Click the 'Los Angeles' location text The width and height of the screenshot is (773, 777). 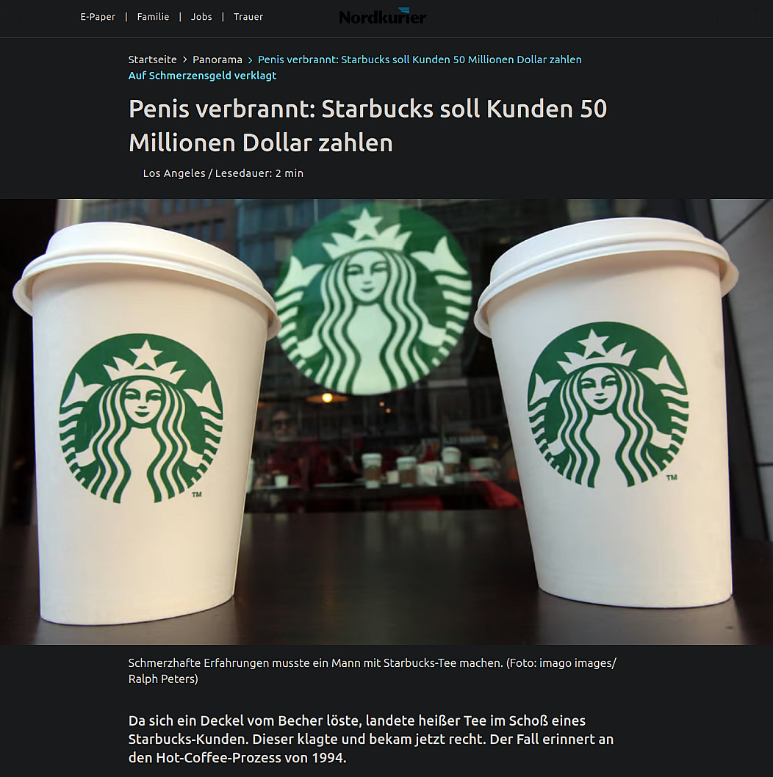click(x=174, y=173)
